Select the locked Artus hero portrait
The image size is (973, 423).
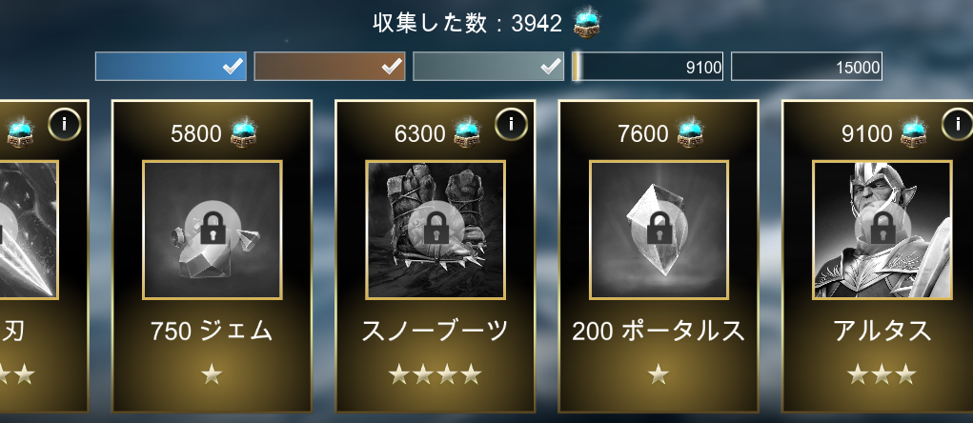[x=882, y=231]
